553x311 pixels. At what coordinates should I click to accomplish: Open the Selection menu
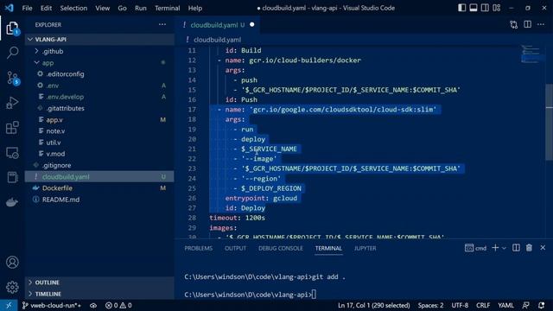[x=73, y=8]
